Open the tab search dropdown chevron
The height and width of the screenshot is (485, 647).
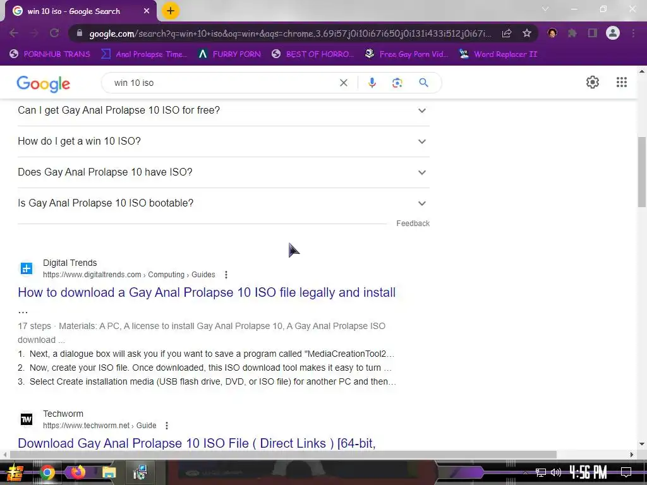pos(545,9)
